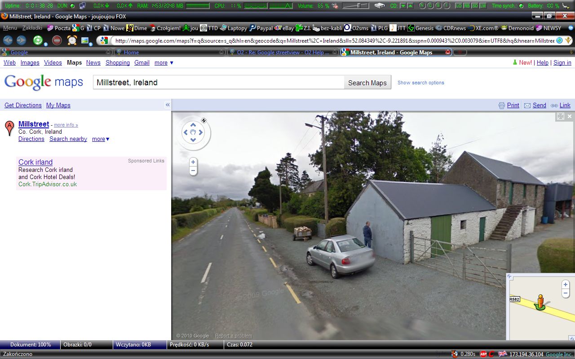575x359 pixels.
Task: Open the Get Directions link
Action: point(23,105)
